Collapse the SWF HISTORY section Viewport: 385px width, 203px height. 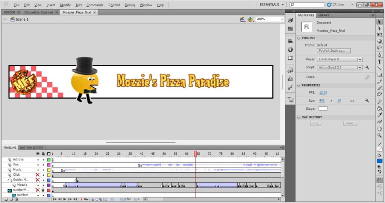[299, 117]
